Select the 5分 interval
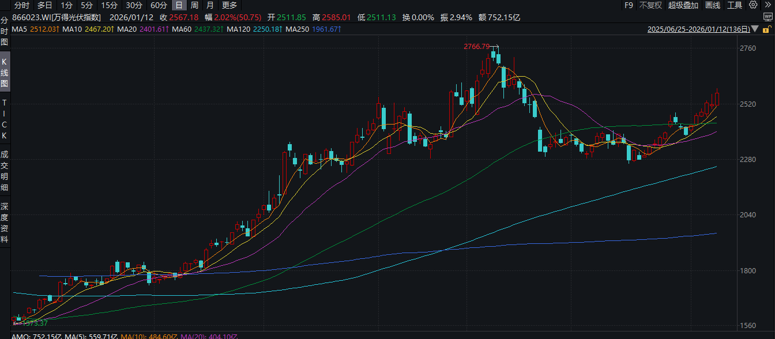The height and width of the screenshot is (339, 775). [86, 5]
